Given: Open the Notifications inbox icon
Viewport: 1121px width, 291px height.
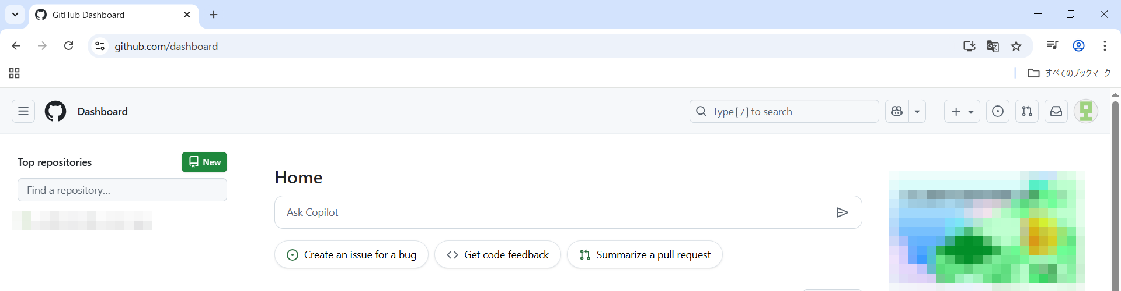Looking at the screenshot, I should pyautogui.click(x=1056, y=111).
